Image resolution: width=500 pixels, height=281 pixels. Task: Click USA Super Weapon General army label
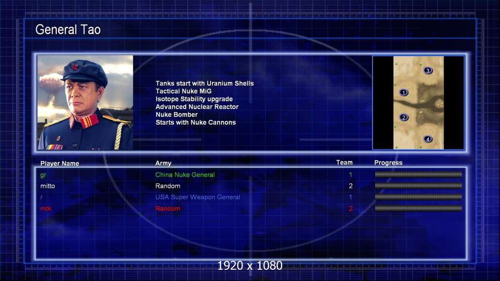(197, 197)
